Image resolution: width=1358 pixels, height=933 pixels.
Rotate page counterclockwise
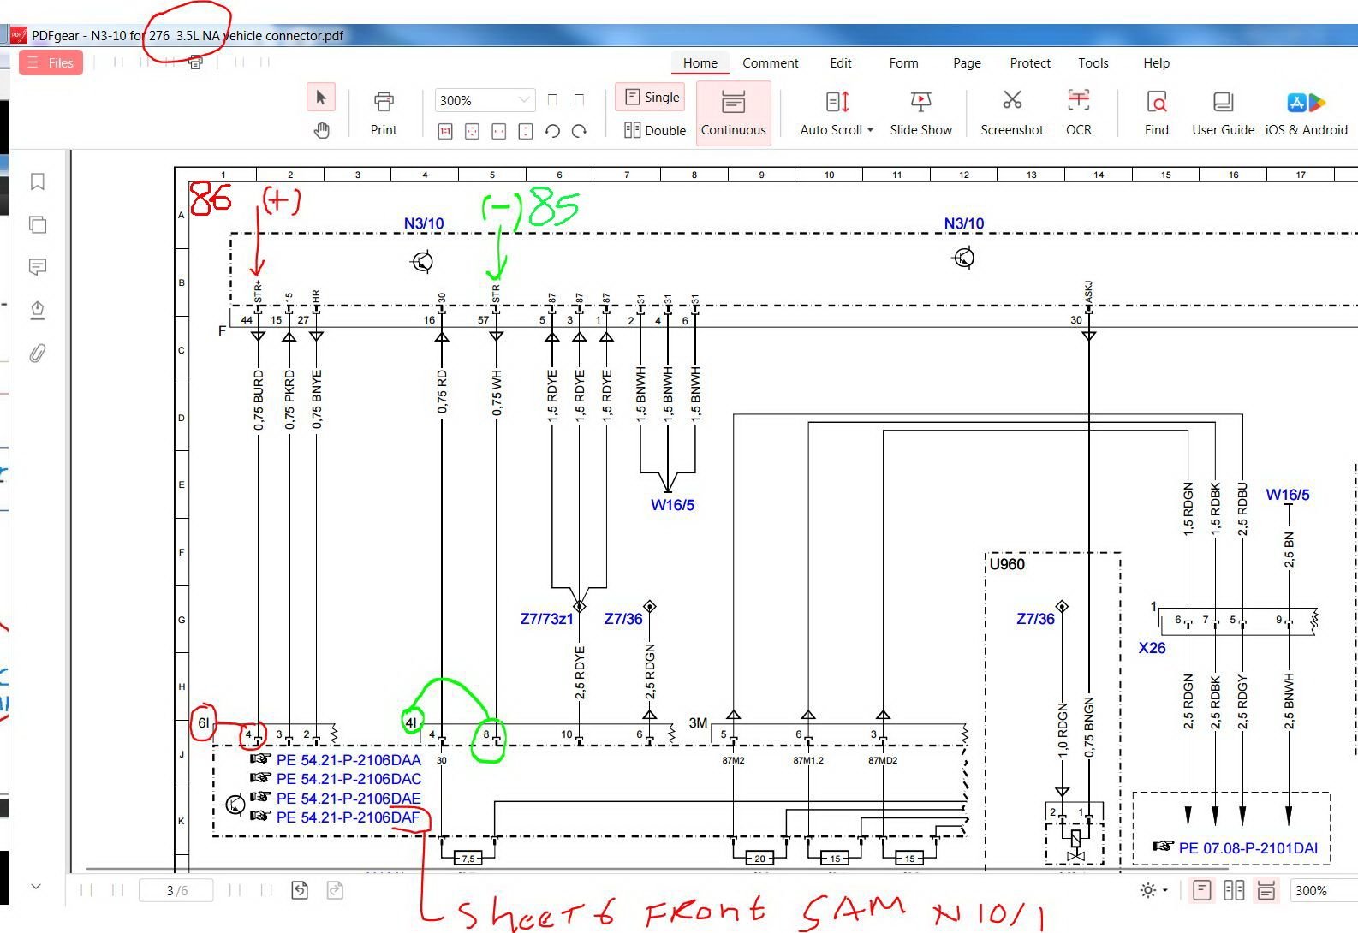click(552, 131)
